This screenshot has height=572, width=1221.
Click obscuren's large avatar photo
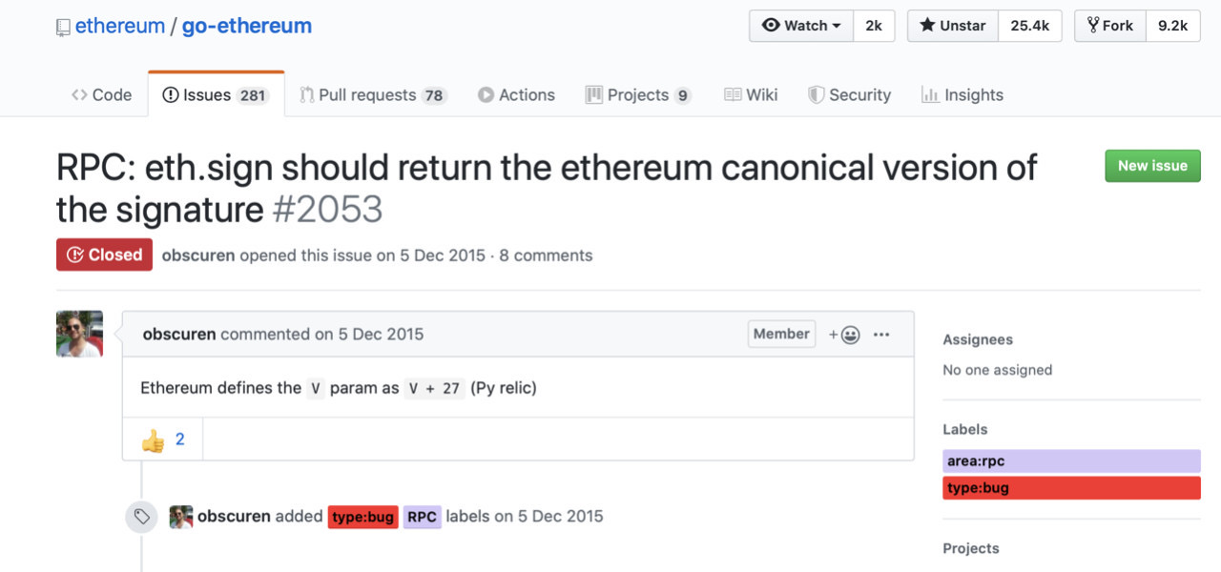79,334
